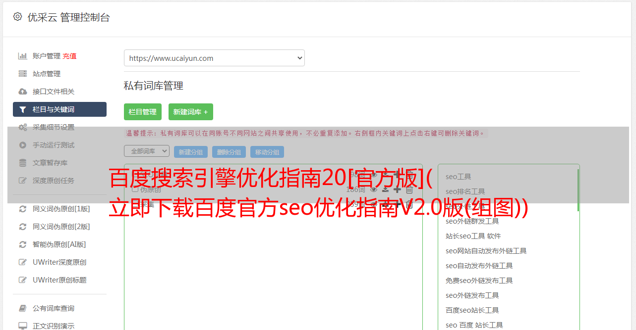Viewport: 636px width, 330px height.
Task: Click the edit icon of UWriter原创标题
Action: pos(23,280)
